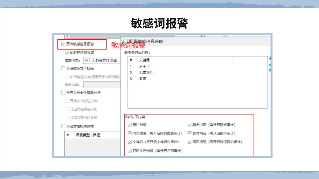319x179 pixels.
Task: Uncheck 窗口标题 audit option
Action: click(x=130, y=125)
